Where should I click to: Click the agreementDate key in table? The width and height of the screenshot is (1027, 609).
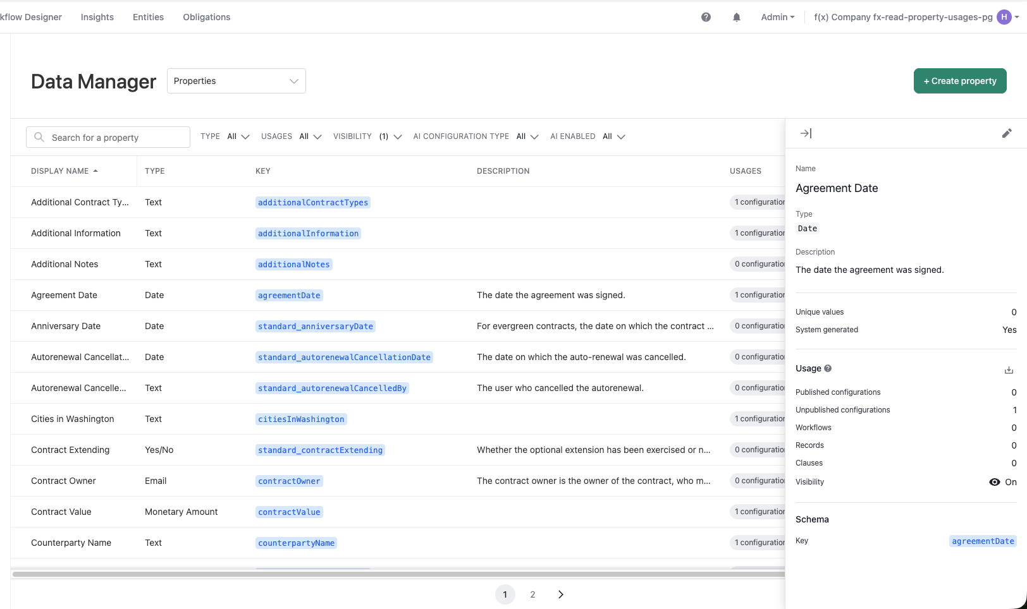coord(289,295)
